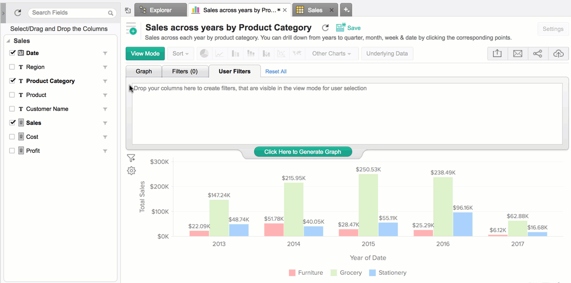Enable the Profit field checkbox
571x283 pixels.
tap(13, 151)
